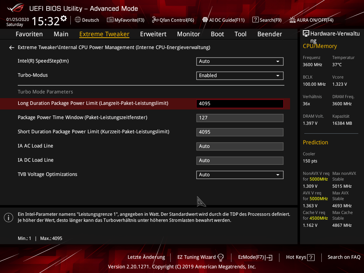Click the breadcrumb path text
364x273 pixels.
pos(114,48)
